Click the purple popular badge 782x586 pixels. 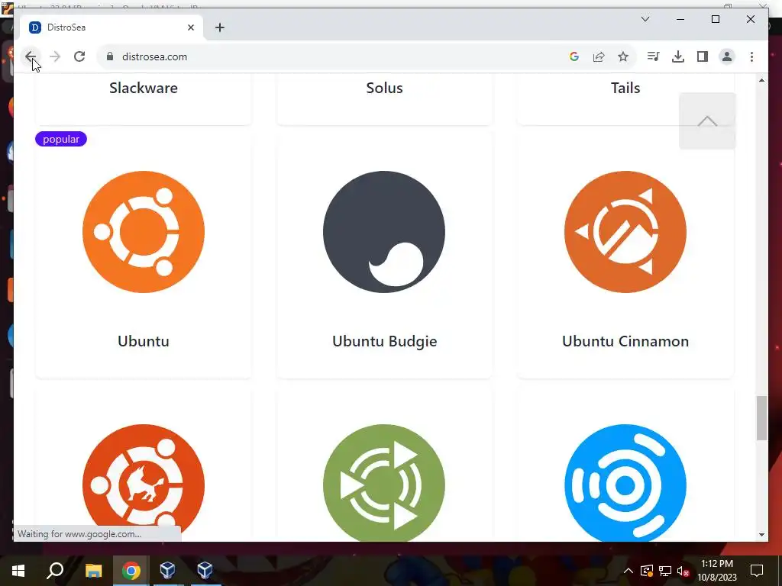tap(61, 139)
